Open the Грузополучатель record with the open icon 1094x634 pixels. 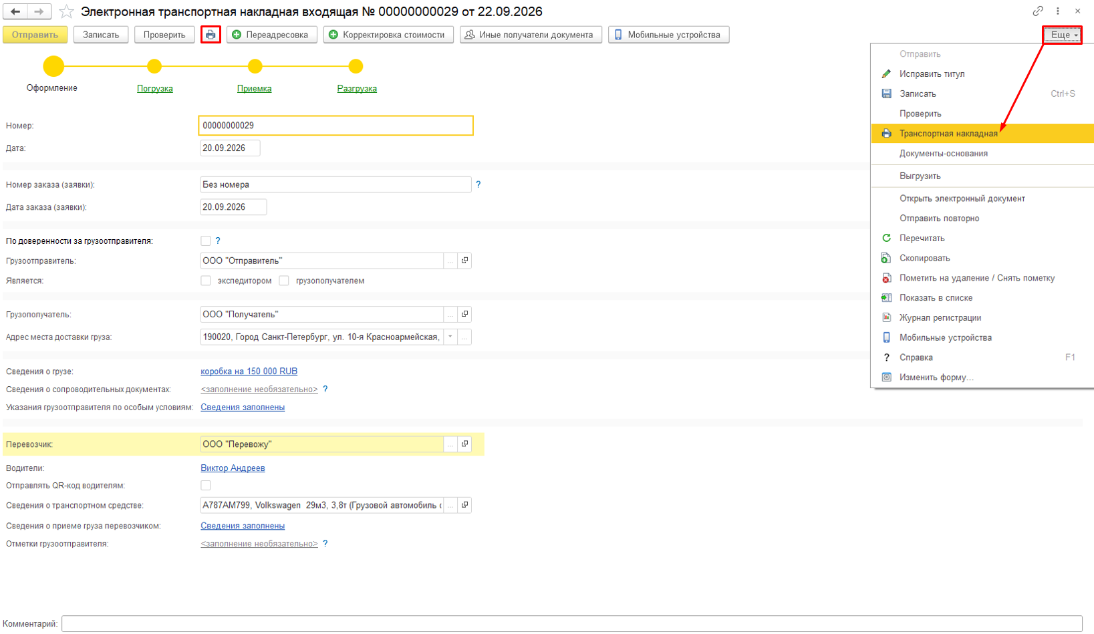coord(465,314)
